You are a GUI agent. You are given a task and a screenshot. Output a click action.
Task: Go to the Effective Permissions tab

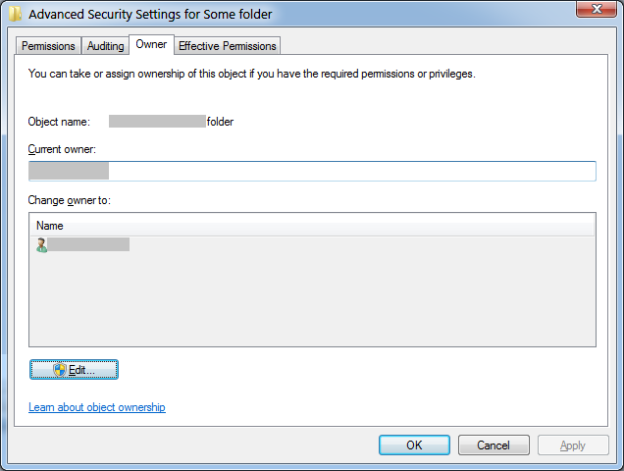(228, 46)
